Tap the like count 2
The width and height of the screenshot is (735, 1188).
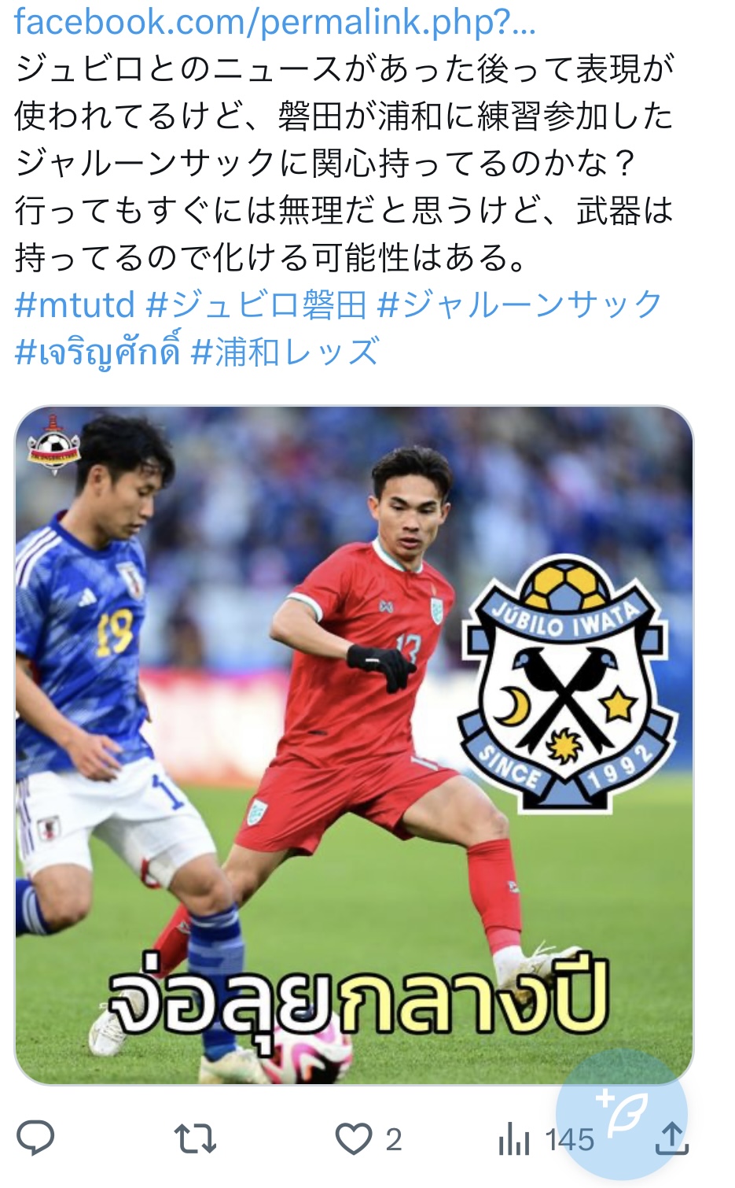(393, 1139)
